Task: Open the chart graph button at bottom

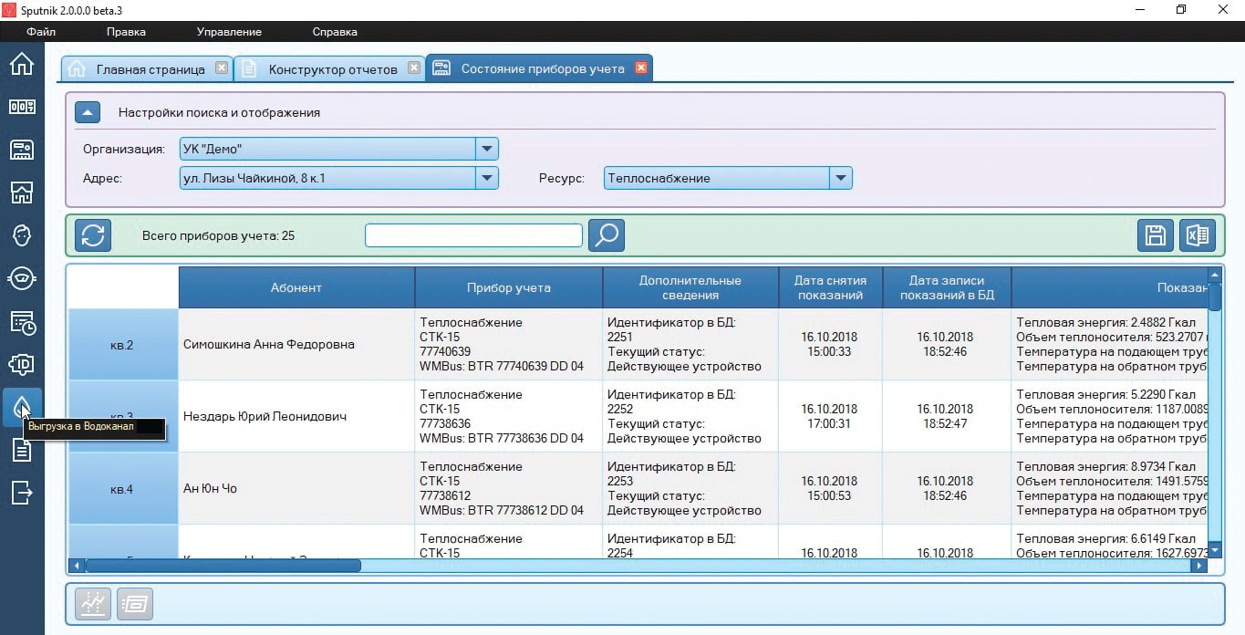Action: coord(93,604)
